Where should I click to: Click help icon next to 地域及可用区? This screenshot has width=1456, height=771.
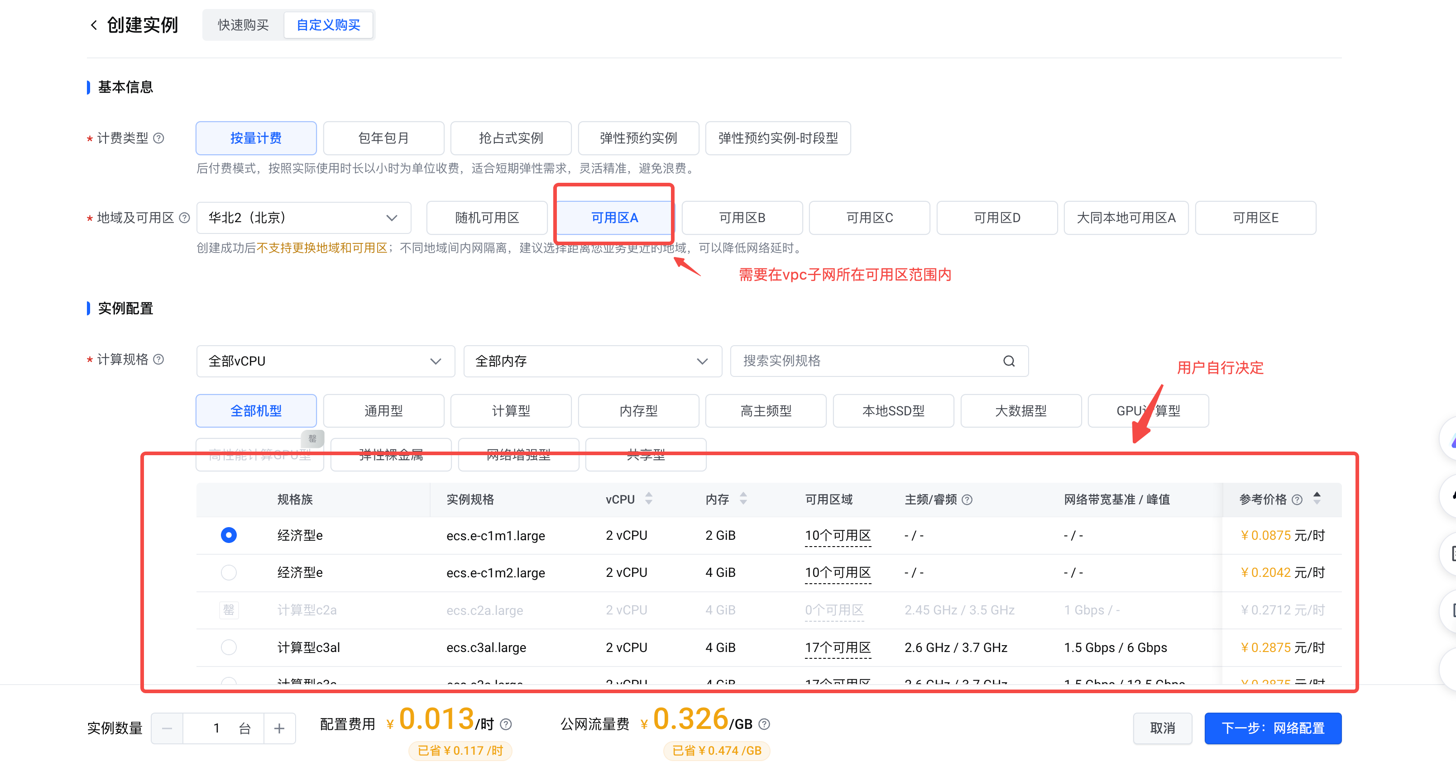click(184, 218)
